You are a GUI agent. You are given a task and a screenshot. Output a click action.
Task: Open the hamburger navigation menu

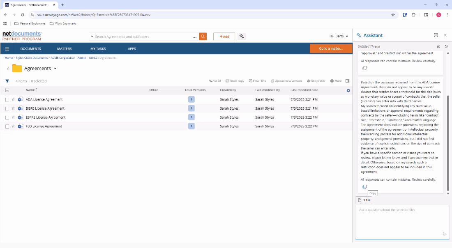(x=7, y=49)
